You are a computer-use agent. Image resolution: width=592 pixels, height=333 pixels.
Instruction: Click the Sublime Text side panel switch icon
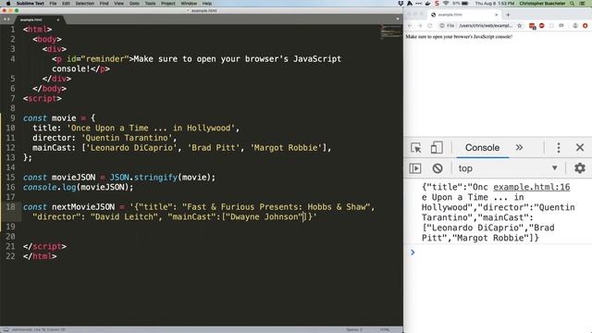[x=6, y=329]
